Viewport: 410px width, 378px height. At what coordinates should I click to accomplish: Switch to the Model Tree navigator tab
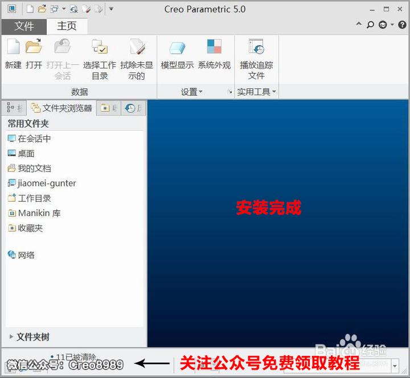click(x=14, y=108)
